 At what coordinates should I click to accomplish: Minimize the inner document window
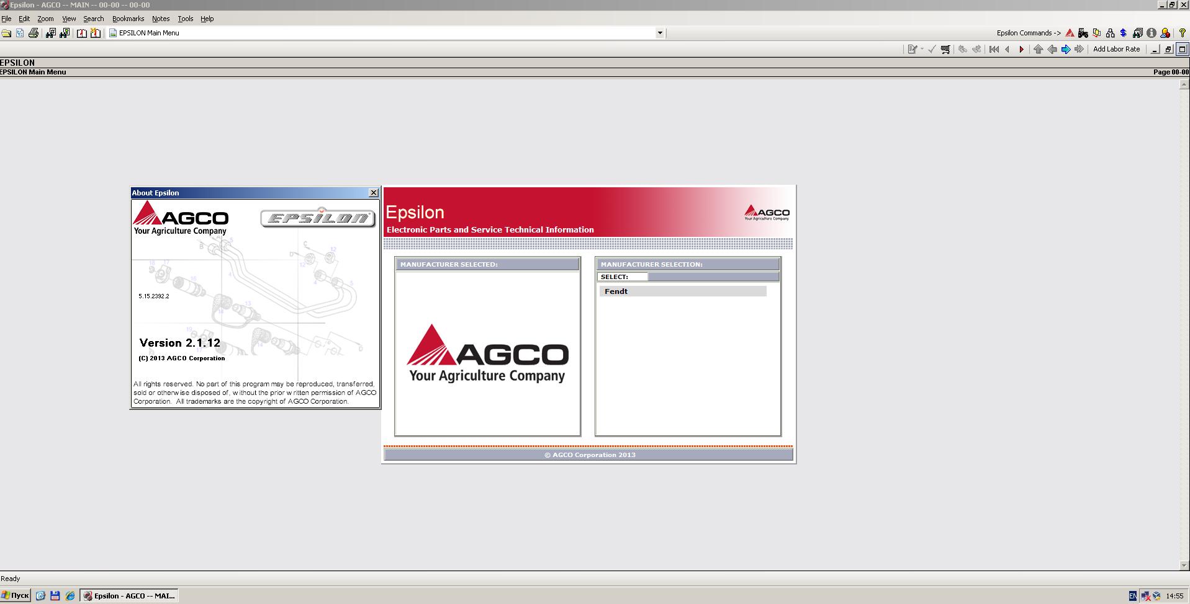point(1155,49)
